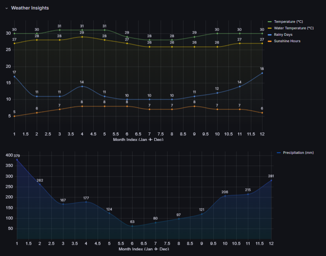Click the 63 mm precipitation data point
This screenshot has height=256, width=326.
pyautogui.click(x=132, y=226)
